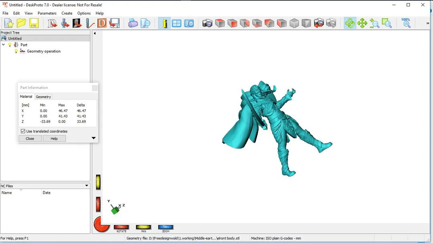Click the round red rotation dial
This screenshot has width=433, height=243.
(101, 224)
